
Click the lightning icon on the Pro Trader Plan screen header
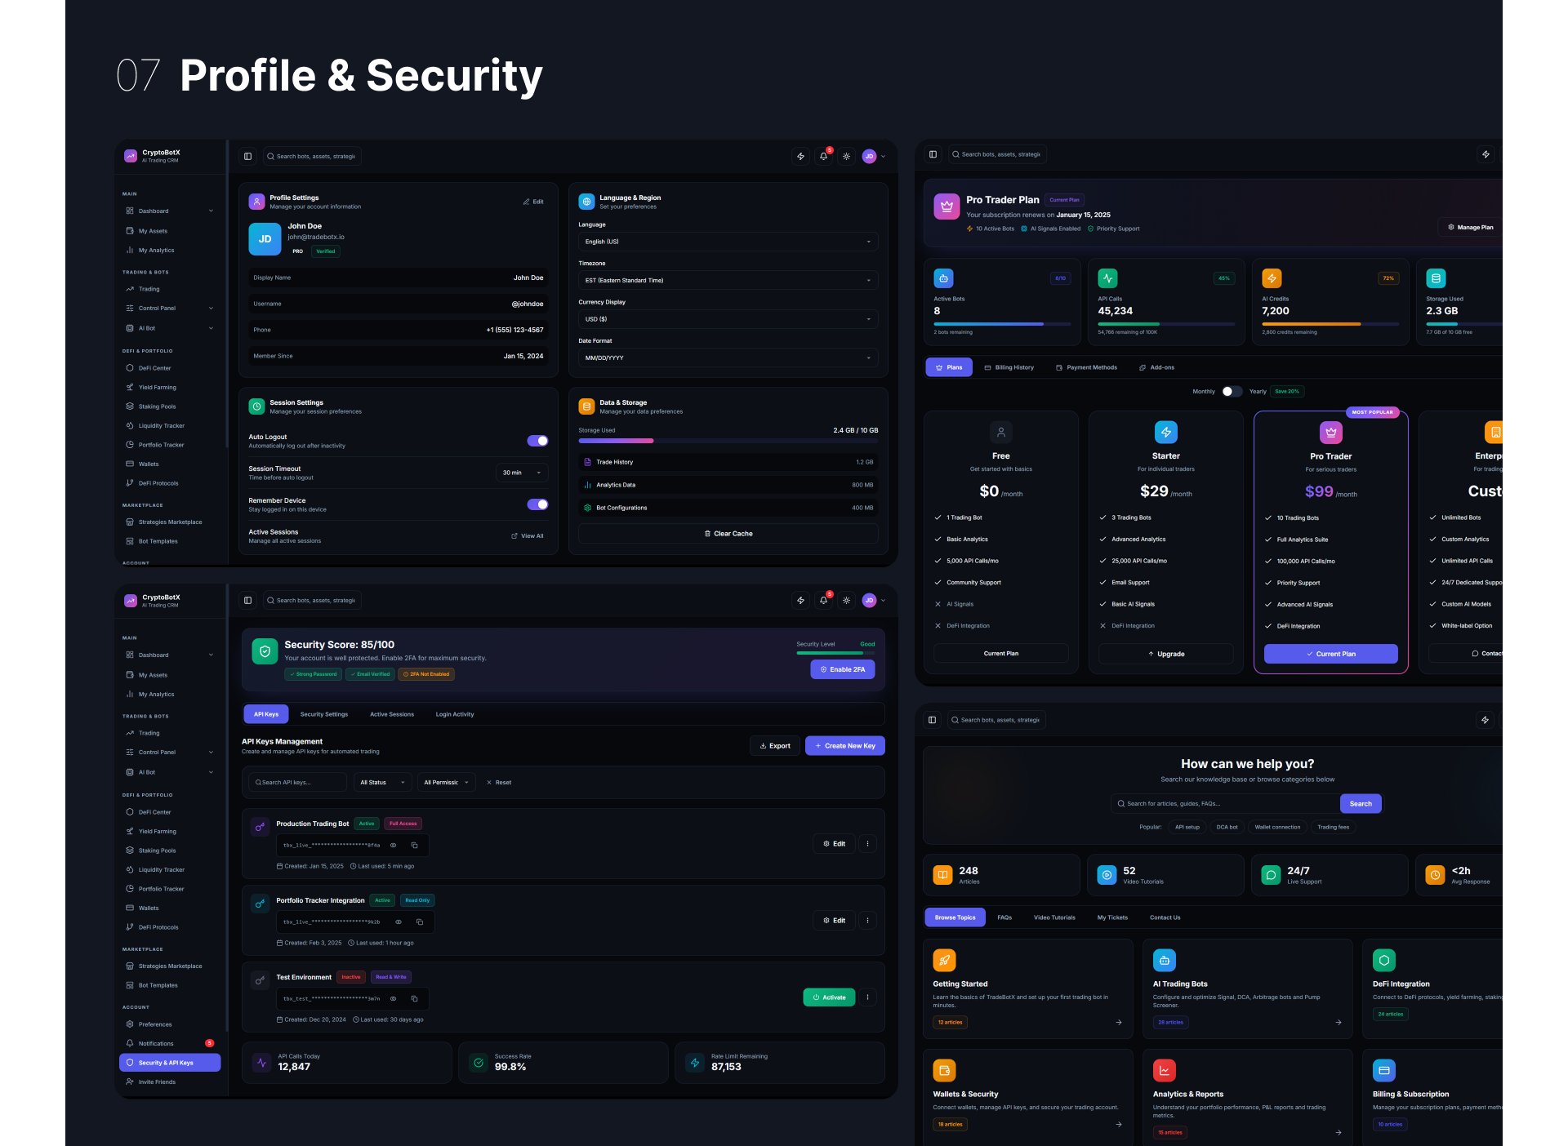pos(1486,154)
